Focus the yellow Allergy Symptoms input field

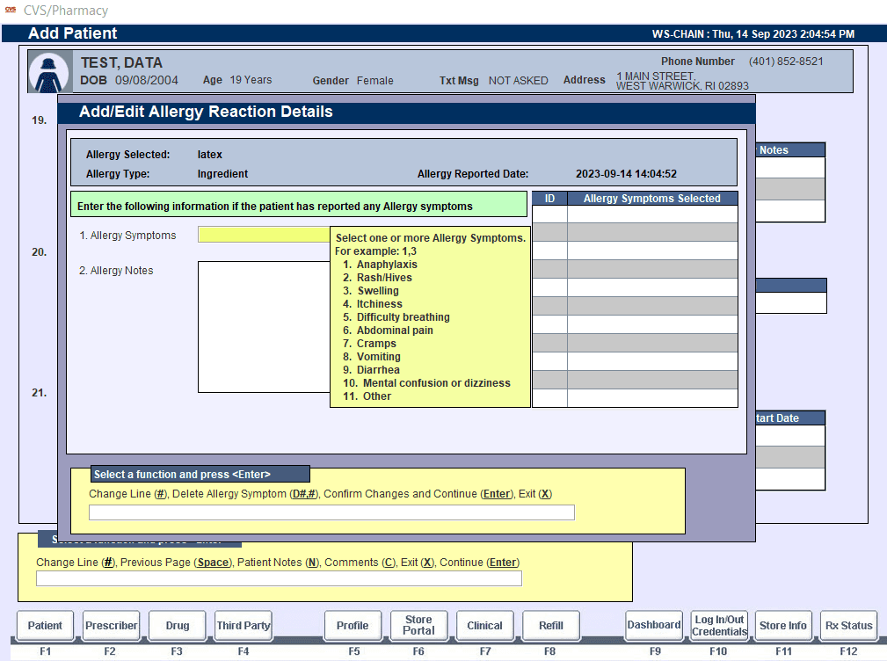265,235
